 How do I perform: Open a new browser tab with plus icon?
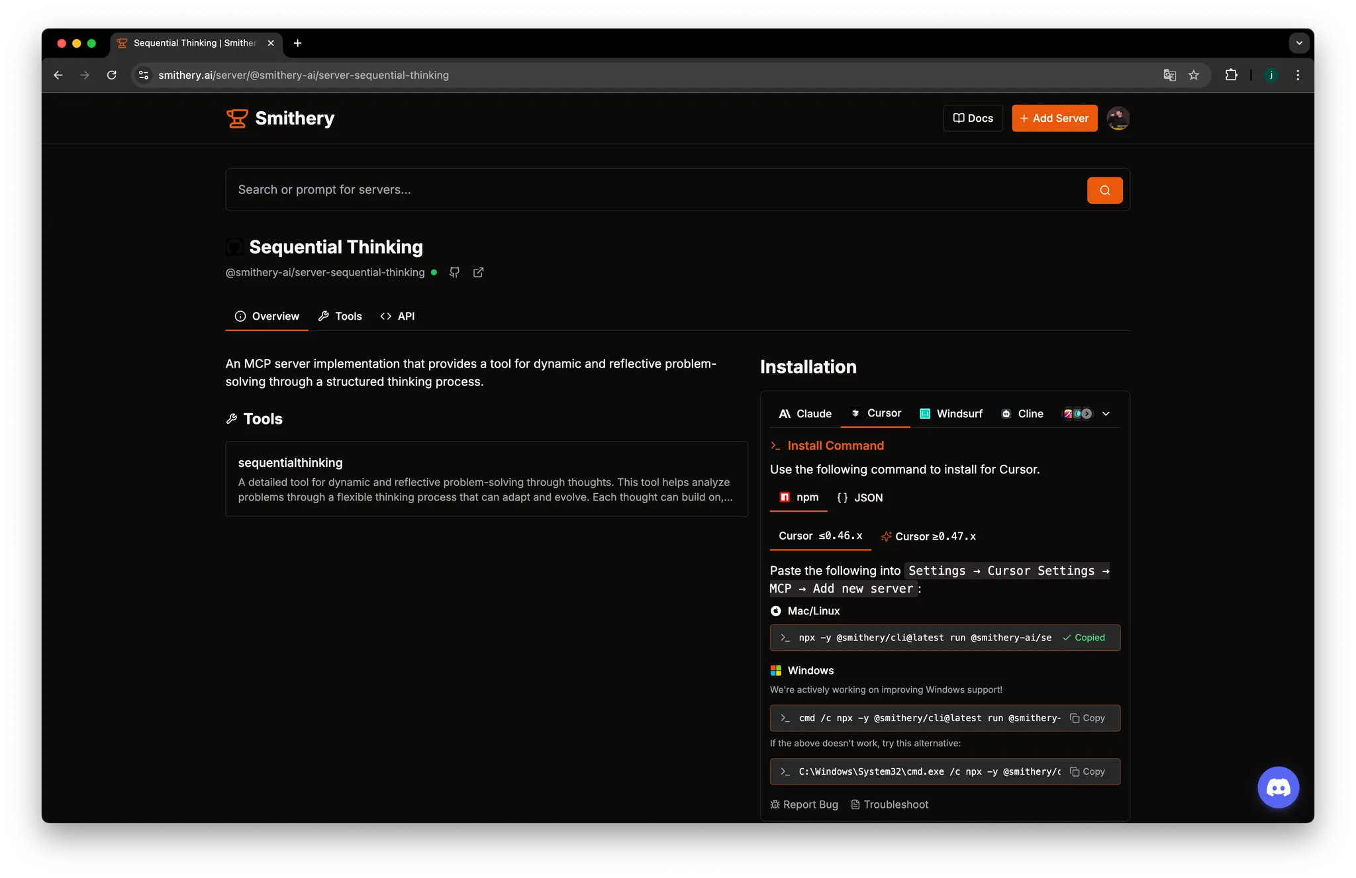[x=298, y=43]
